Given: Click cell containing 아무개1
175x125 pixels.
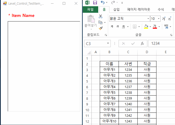Looking at the screenshot, I should point(109,70).
